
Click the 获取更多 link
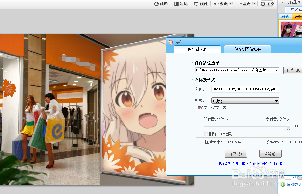click(x=294, y=185)
